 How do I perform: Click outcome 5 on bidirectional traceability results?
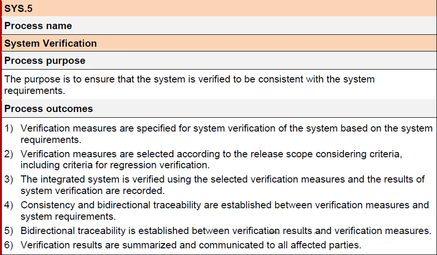226,231
